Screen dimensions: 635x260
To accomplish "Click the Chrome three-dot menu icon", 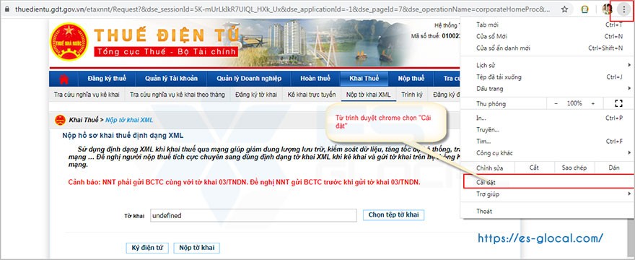I will [623, 9].
